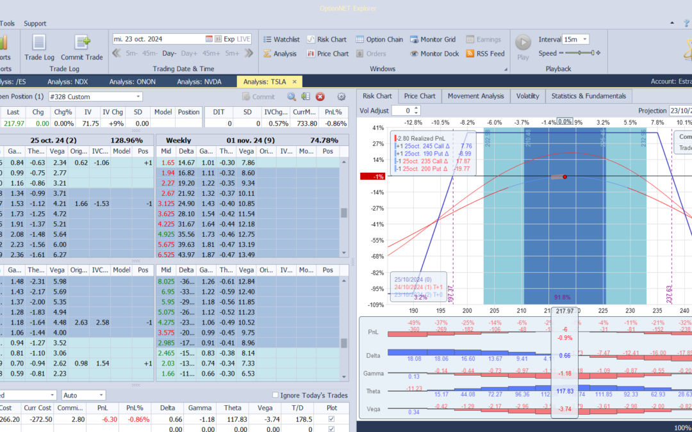The width and height of the screenshot is (692, 432).
Task: Open the Earnings window
Action: [484, 39]
